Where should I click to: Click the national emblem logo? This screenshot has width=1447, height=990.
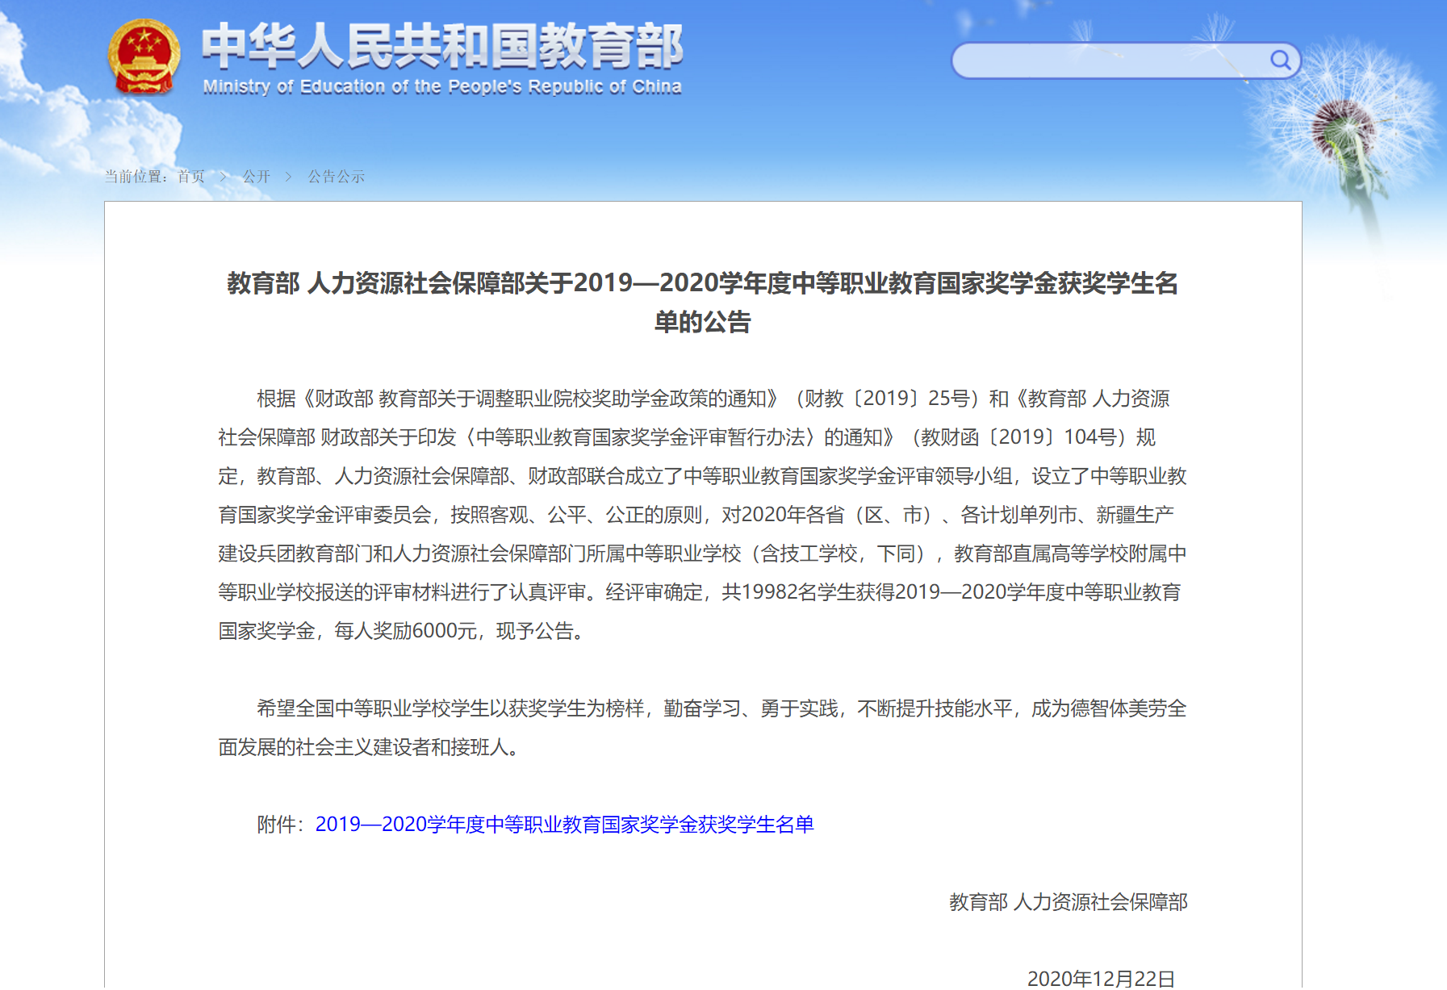tap(144, 56)
